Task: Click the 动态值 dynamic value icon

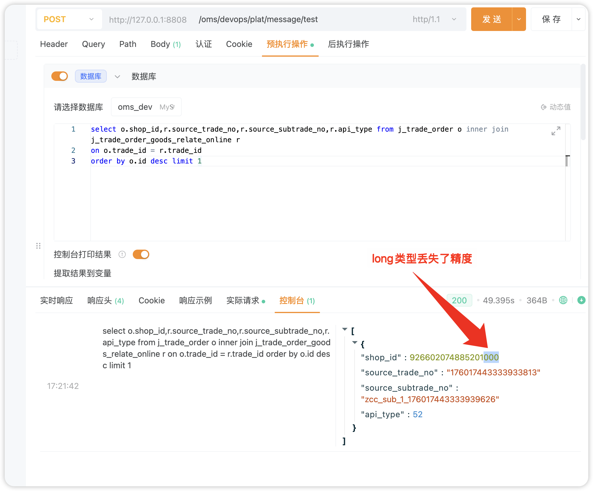Action: [543, 107]
